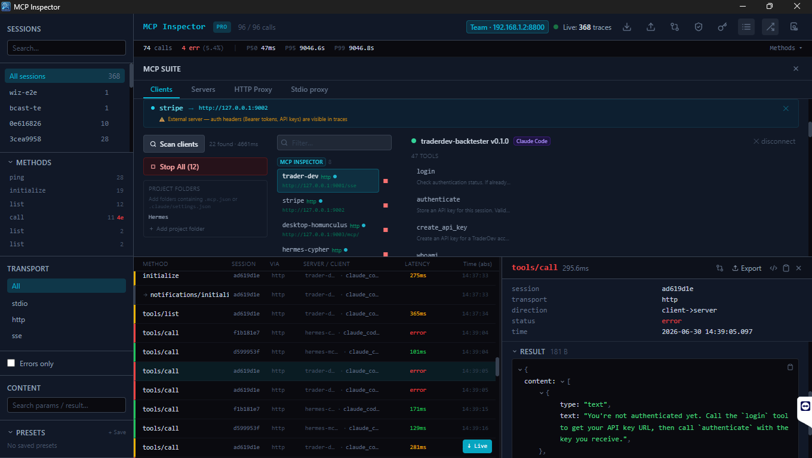This screenshot has width=812, height=458.
Task: Click the Live scroll button
Action: (x=477, y=446)
